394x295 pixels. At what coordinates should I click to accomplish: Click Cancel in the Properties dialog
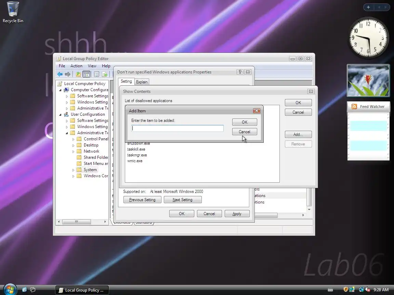[x=209, y=214]
